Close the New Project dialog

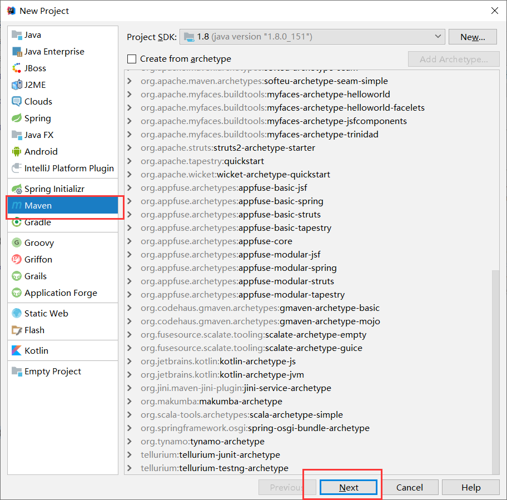click(x=494, y=11)
